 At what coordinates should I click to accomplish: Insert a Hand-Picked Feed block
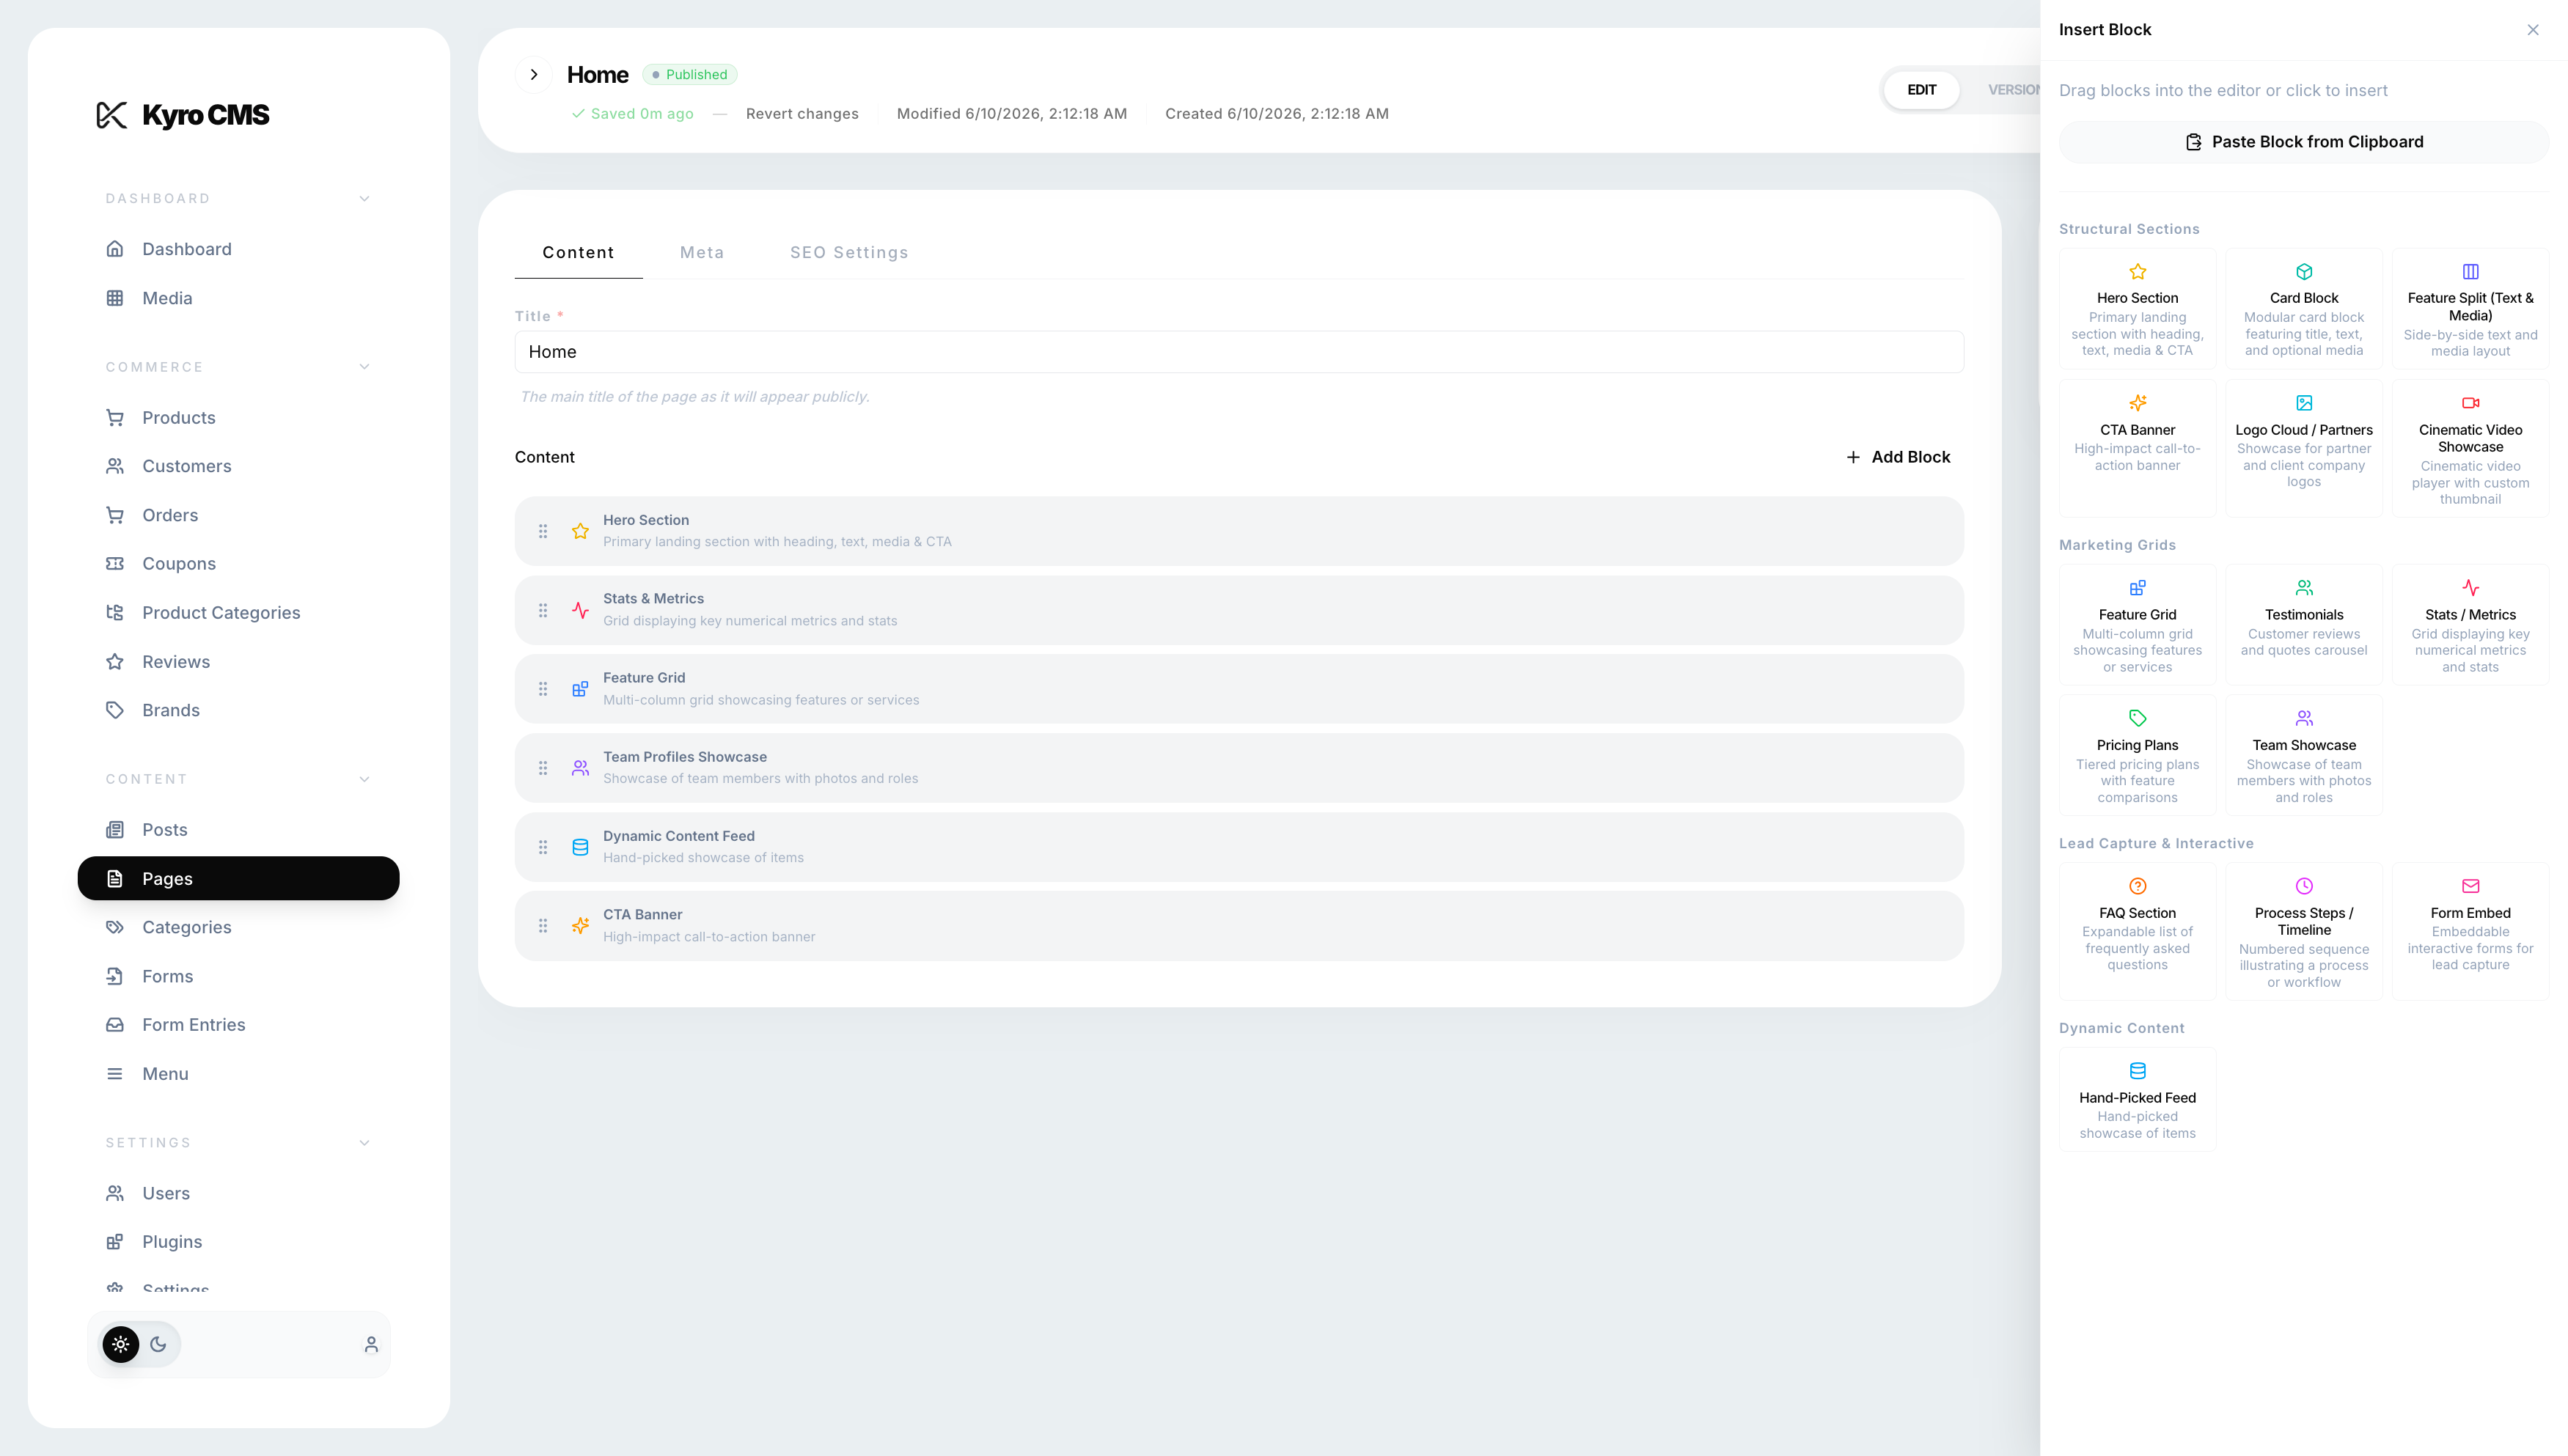pyautogui.click(x=2137, y=1100)
